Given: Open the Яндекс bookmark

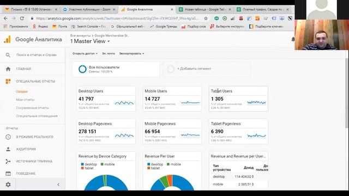Looking at the screenshot, I should tap(40, 27).
